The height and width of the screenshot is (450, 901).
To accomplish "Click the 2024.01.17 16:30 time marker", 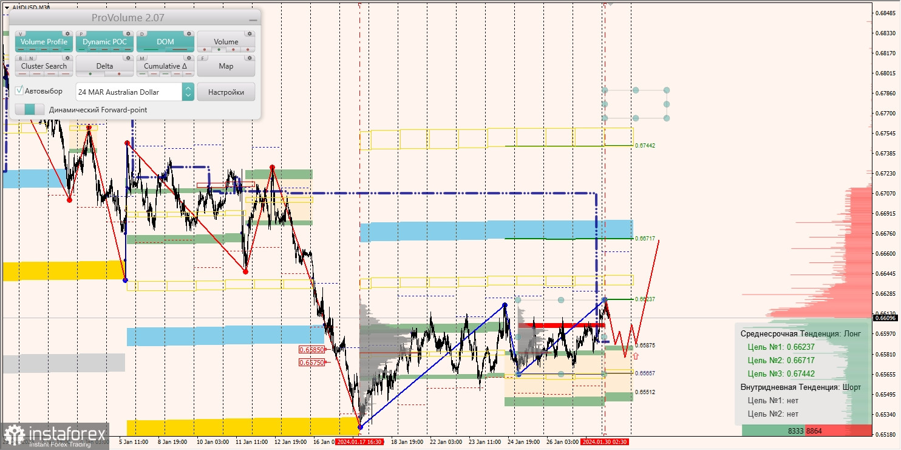I will click(x=359, y=442).
